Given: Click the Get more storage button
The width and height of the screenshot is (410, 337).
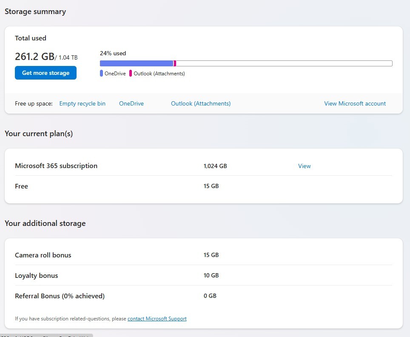Looking at the screenshot, I should pos(46,73).
